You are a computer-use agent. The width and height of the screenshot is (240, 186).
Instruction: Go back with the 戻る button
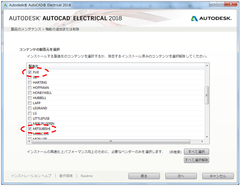click(144, 176)
